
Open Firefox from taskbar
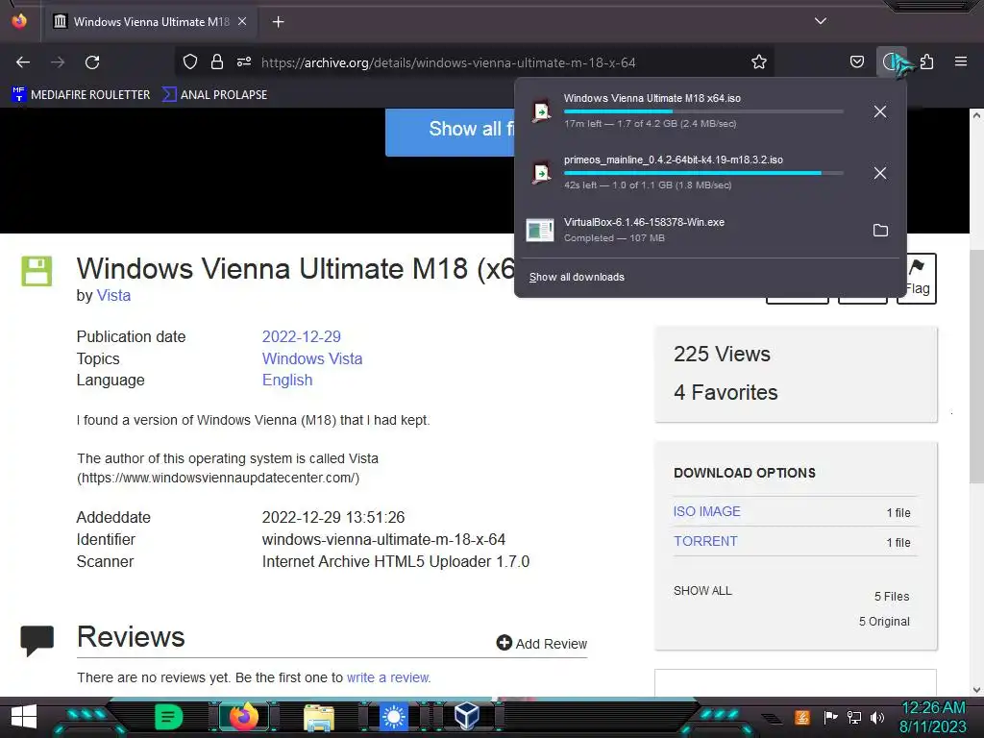coord(243,717)
